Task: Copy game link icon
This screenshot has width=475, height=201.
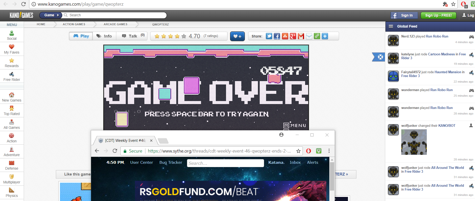Action: [x=317, y=36]
